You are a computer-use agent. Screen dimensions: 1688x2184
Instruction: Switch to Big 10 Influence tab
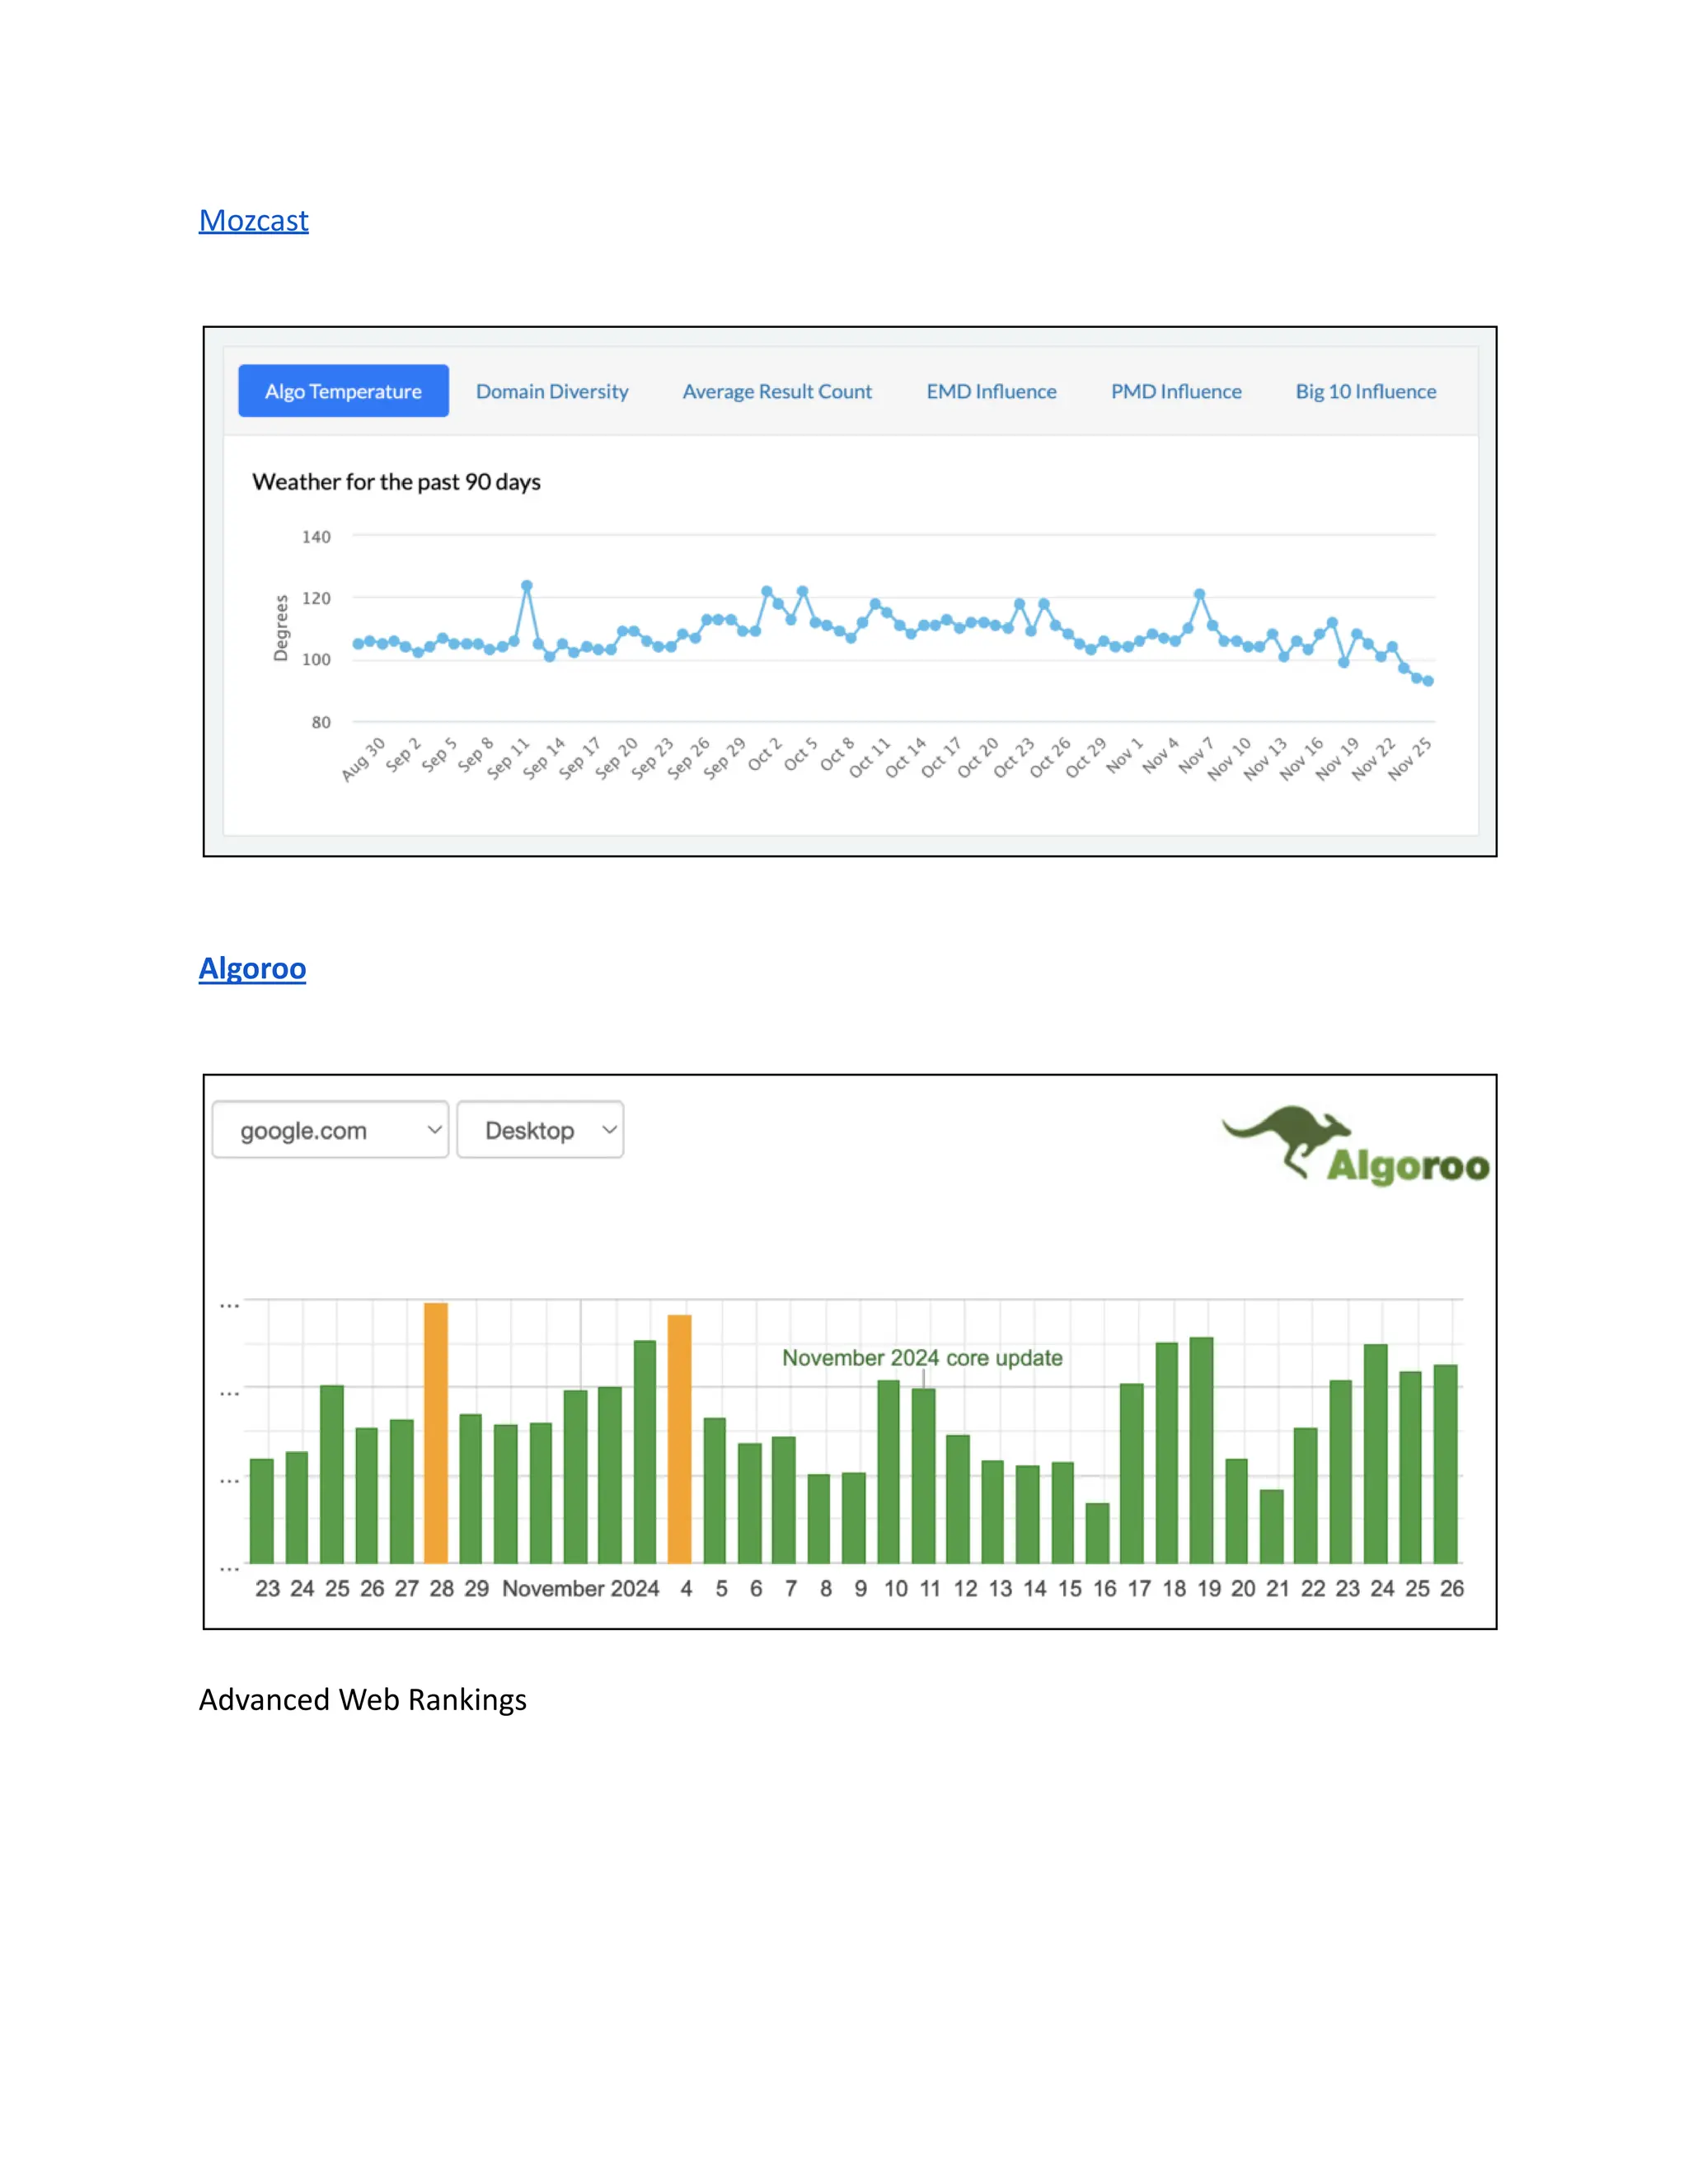1366,391
